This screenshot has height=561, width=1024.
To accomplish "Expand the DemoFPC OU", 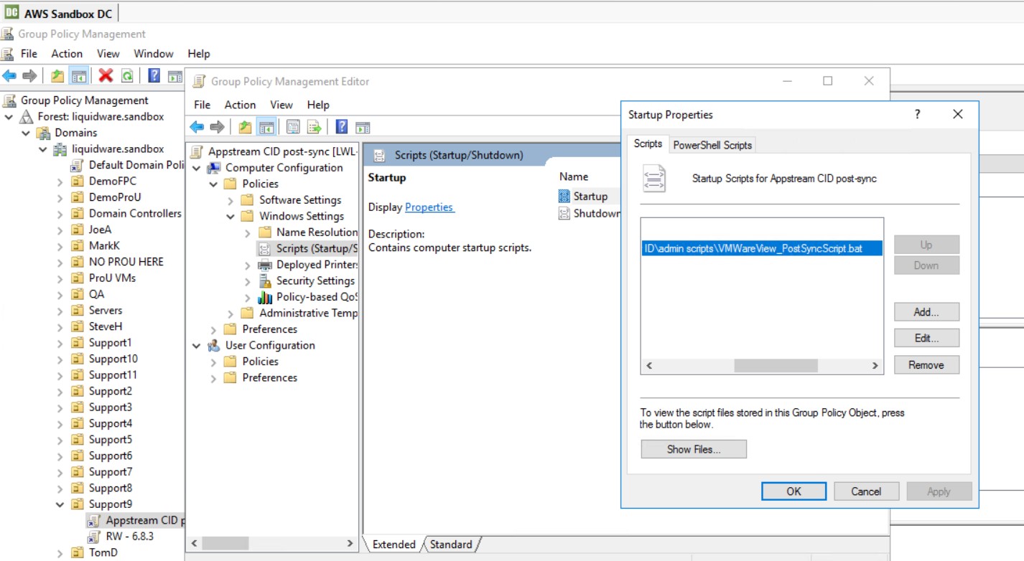I will pos(60,181).
